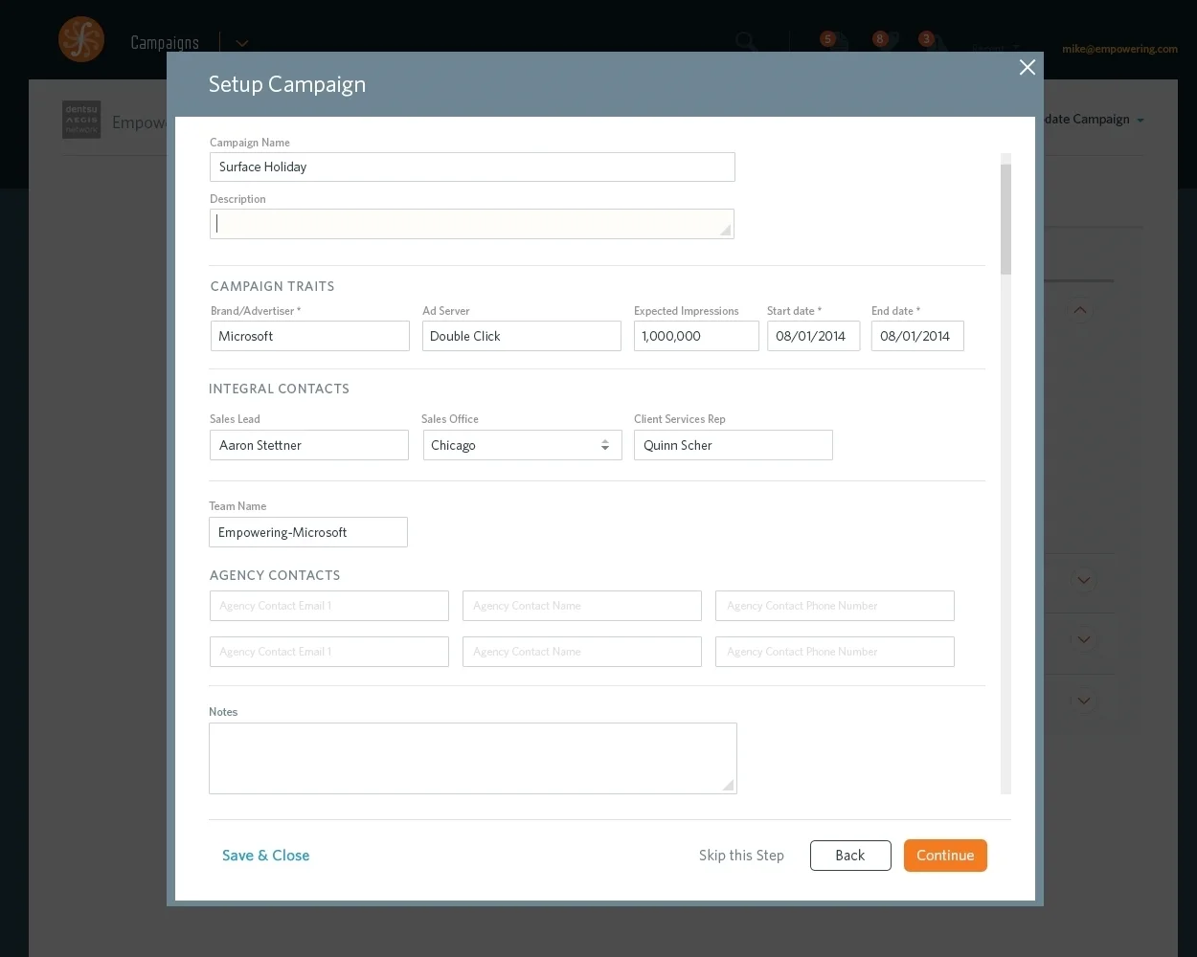The width and height of the screenshot is (1197, 957).
Task: Open the End date field
Action: [x=917, y=336]
